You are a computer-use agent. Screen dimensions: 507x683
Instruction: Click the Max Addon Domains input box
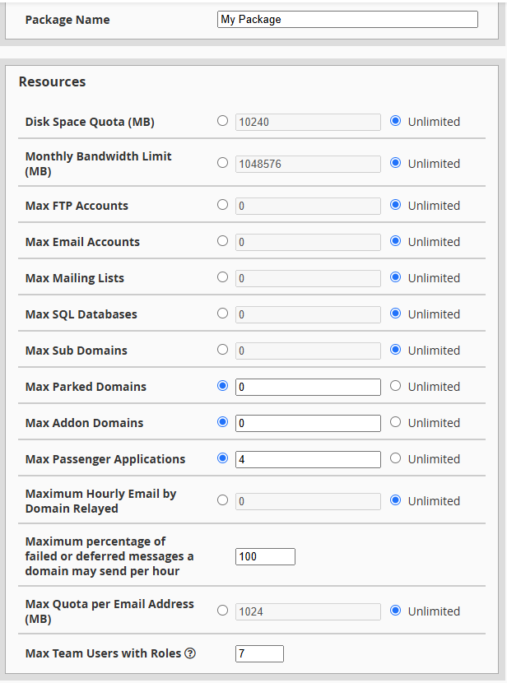pos(308,423)
